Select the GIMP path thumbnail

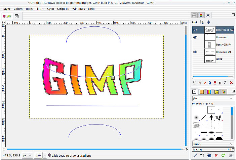tap(210, 59)
